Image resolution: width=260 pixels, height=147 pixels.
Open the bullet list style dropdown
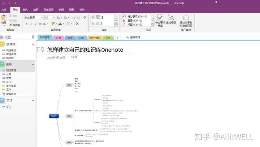pos(62,17)
